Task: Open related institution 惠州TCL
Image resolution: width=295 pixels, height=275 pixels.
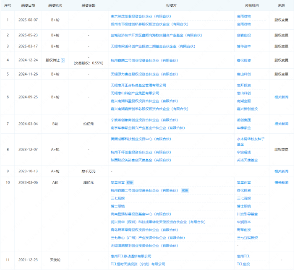Action: coord(243,257)
